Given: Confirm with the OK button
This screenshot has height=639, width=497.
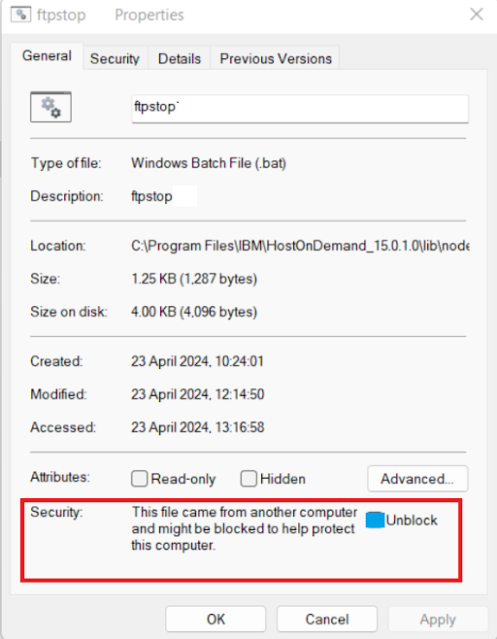Looking at the screenshot, I should click(x=215, y=620).
